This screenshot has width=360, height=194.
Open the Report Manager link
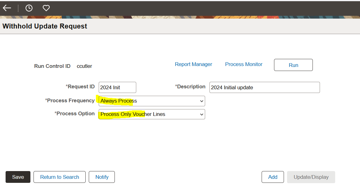click(193, 64)
